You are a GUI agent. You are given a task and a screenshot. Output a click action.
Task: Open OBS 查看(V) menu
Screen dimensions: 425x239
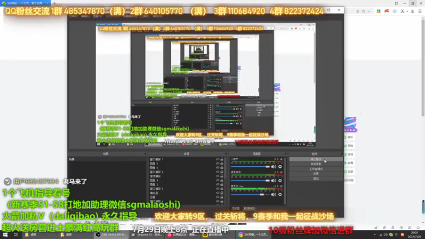coord(98,16)
